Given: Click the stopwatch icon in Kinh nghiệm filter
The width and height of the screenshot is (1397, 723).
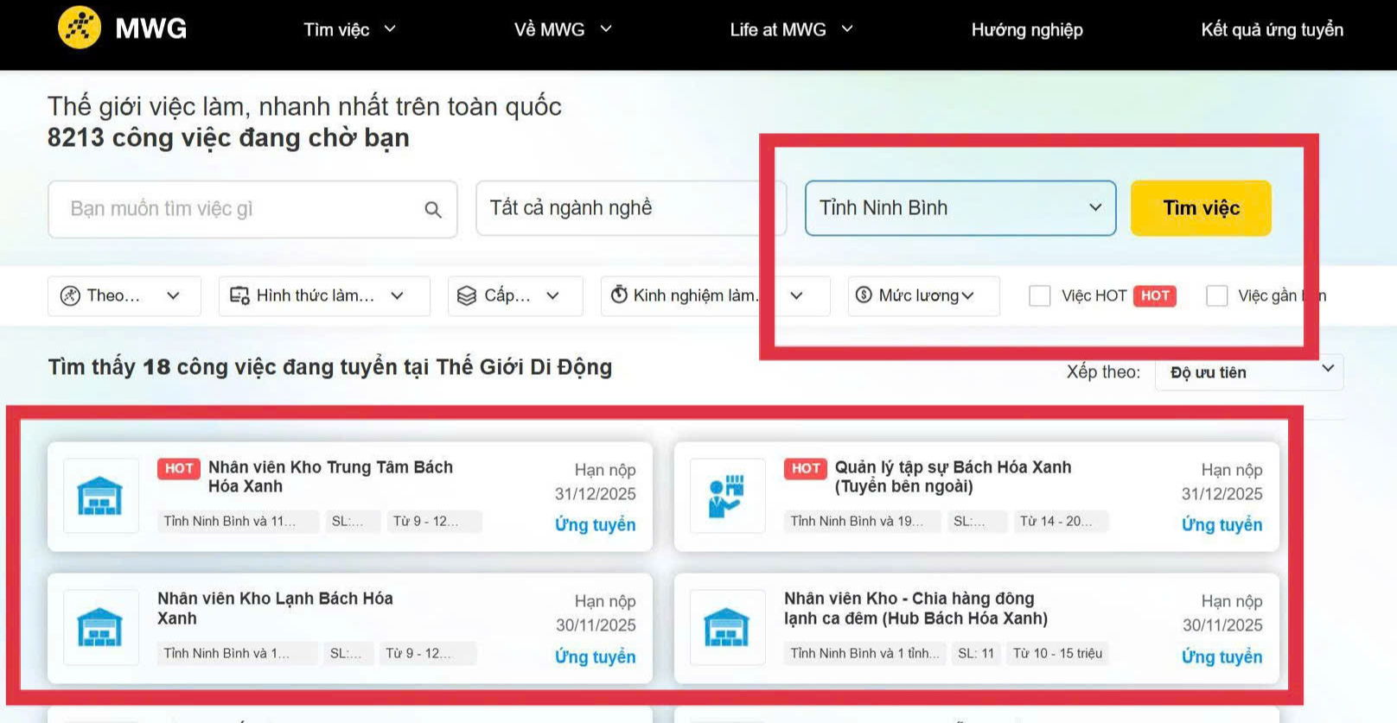Looking at the screenshot, I should pyautogui.click(x=619, y=295).
